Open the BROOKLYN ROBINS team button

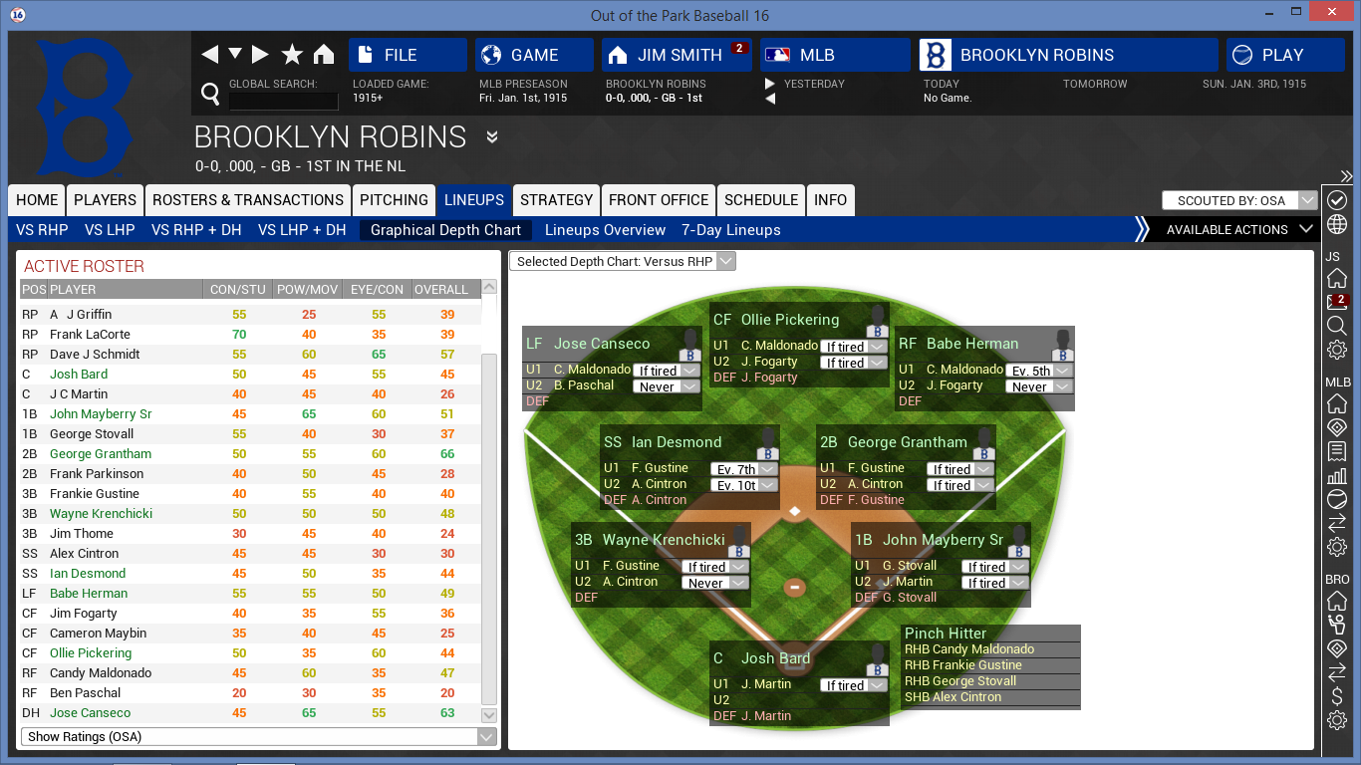(1068, 55)
